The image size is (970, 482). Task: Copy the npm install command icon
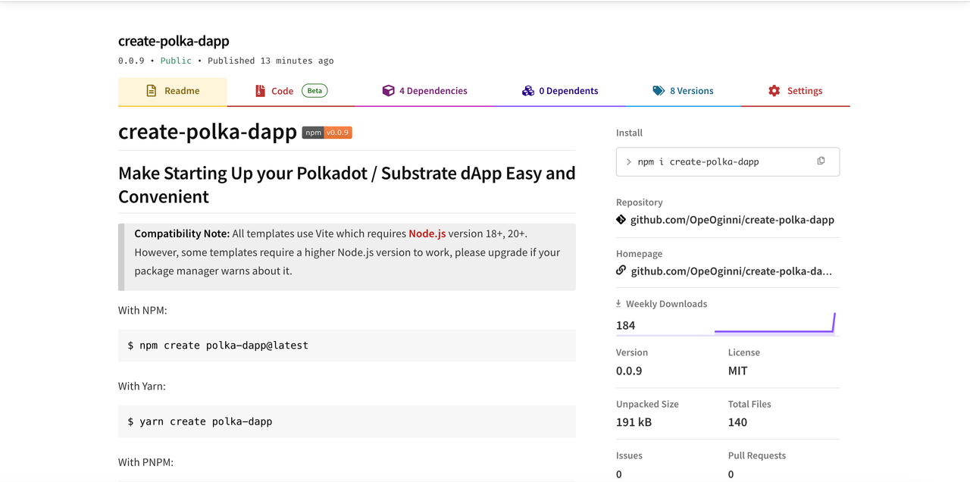[821, 161]
